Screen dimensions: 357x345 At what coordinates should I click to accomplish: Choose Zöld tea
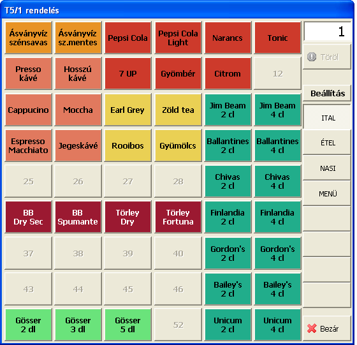click(178, 110)
